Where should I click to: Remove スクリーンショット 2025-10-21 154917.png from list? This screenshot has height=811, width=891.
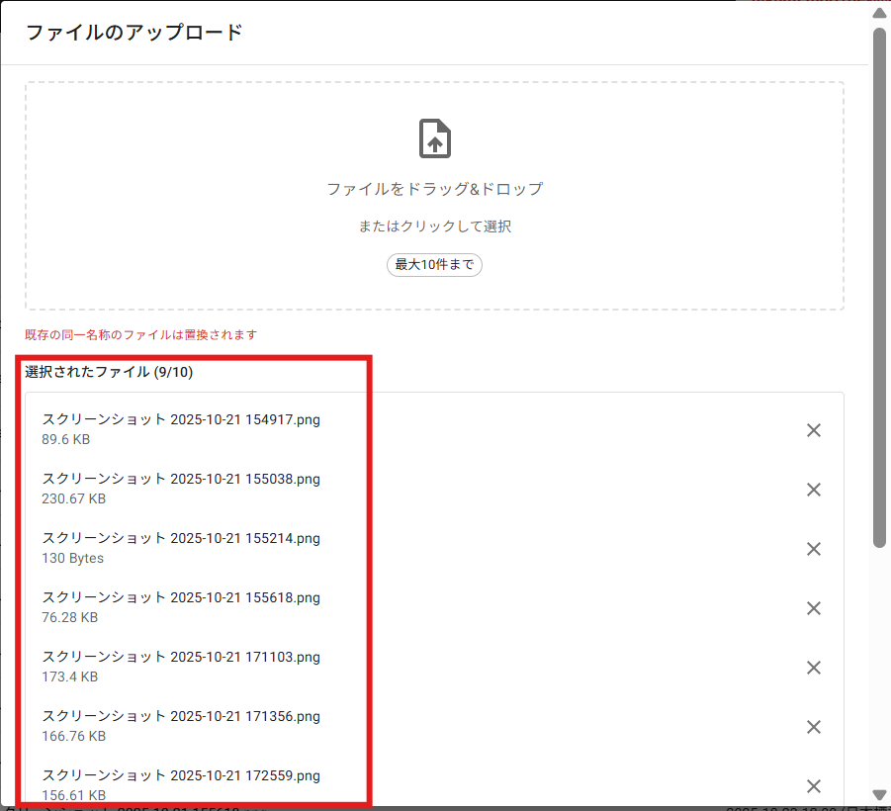(814, 430)
